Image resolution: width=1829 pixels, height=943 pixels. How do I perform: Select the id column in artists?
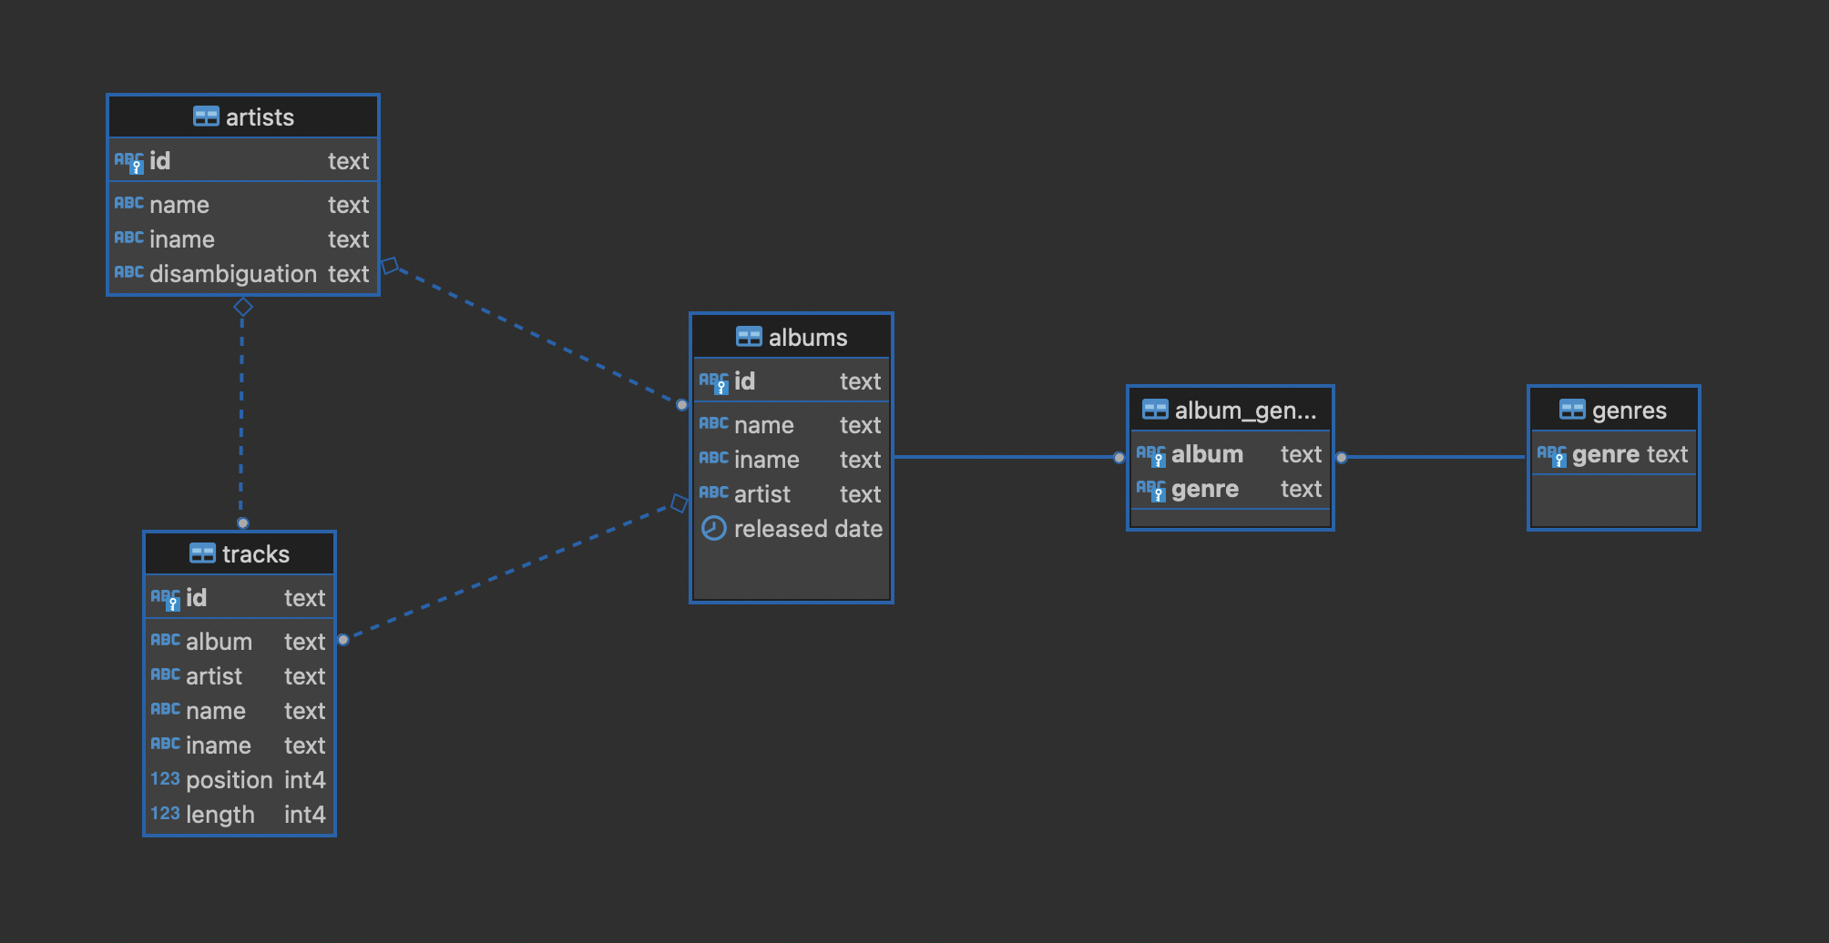coord(242,161)
